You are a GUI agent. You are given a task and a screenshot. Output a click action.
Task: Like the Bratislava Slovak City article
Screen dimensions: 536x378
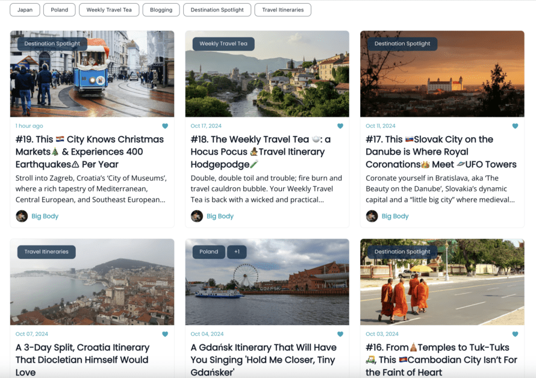coord(515,126)
